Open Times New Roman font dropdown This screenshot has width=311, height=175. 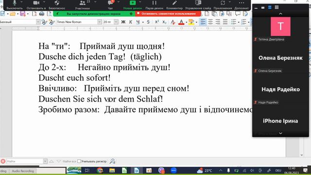pyautogui.click(x=100, y=22)
